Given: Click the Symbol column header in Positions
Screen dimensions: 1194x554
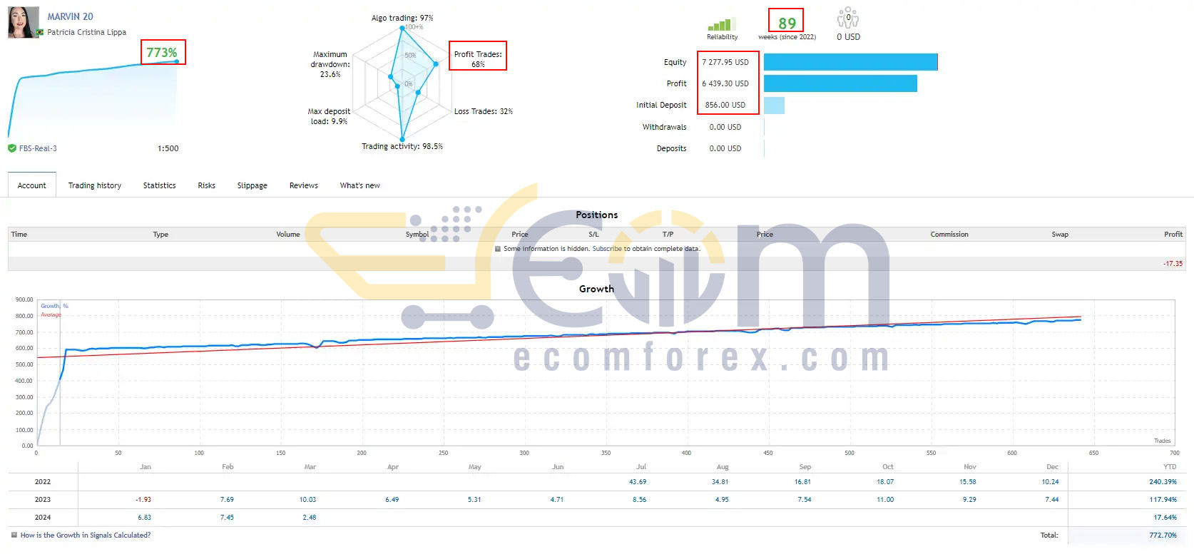Looking at the screenshot, I should [417, 235].
